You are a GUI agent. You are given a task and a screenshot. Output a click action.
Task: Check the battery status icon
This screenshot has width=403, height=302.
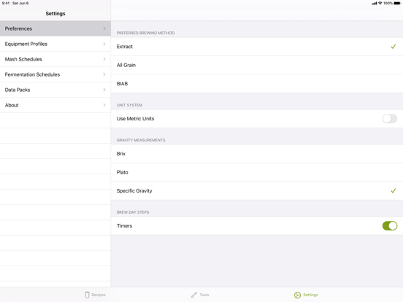pyautogui.click(x=397, y=4)
